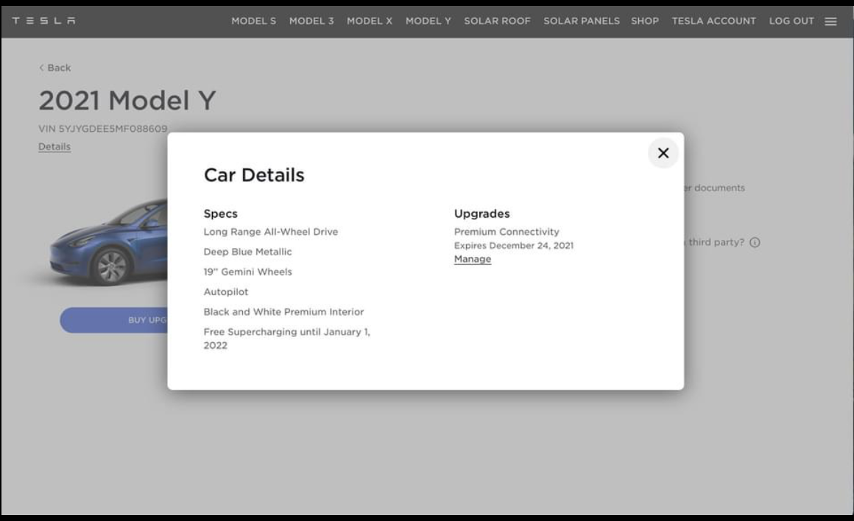Click the 2021 Model Y heading
Screen dimensions: 854x521
(127, 101)
